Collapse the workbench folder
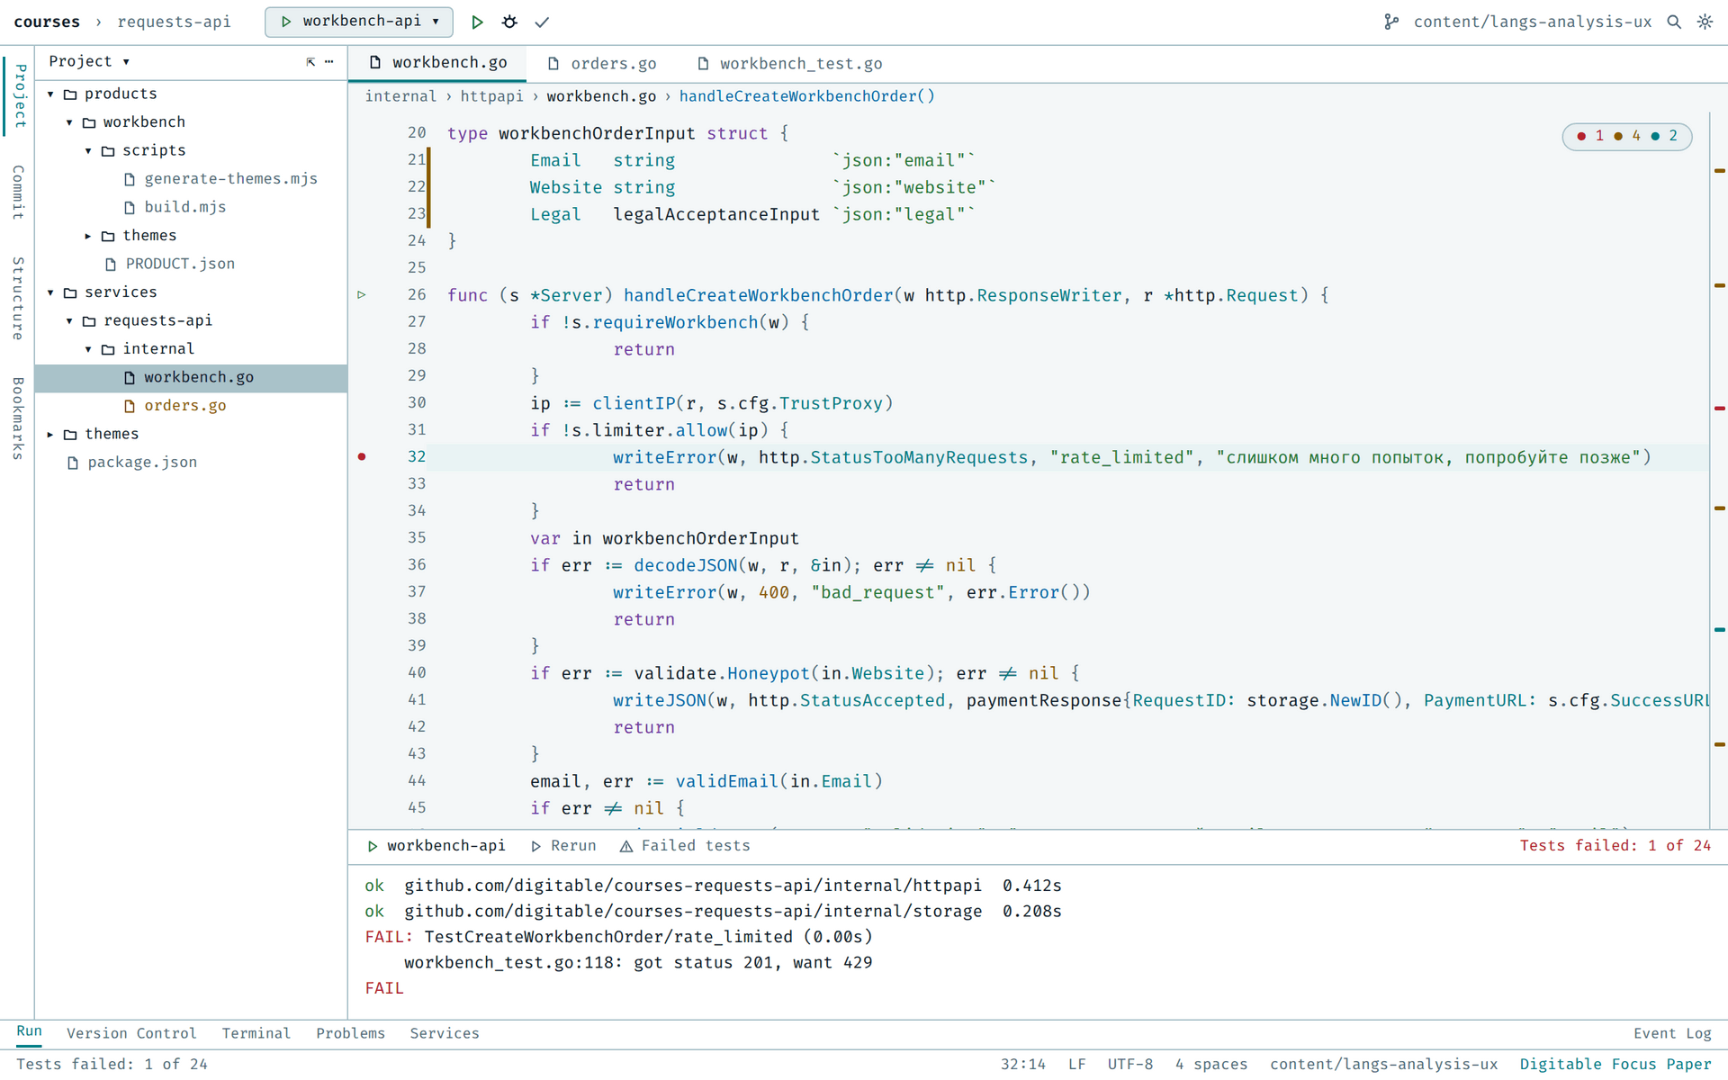1728x1080 pixels. tap(70, 122)
